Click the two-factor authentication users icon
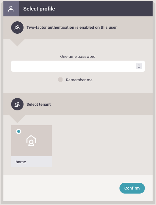The width and height of the screenshot is (156, 205). [x=17, y=28]
